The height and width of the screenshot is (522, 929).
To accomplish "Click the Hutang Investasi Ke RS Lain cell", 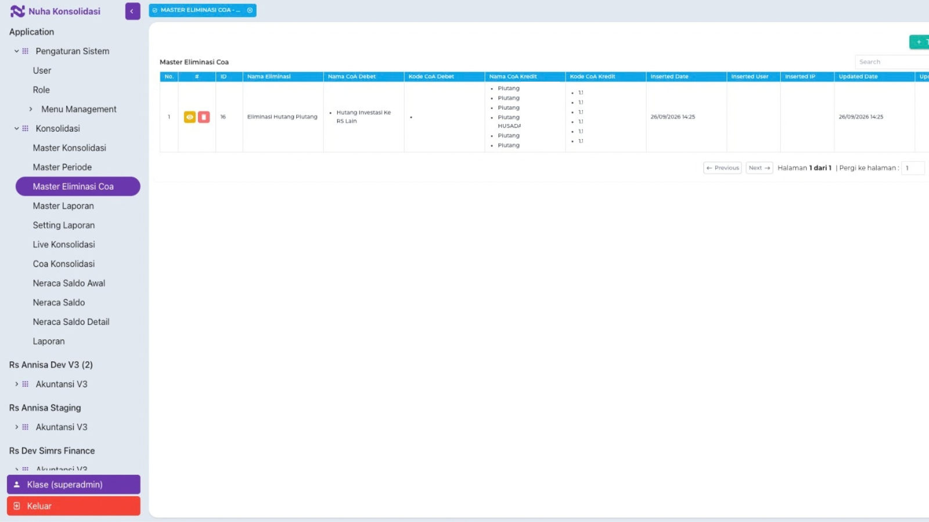I will [x=363, y=117].
